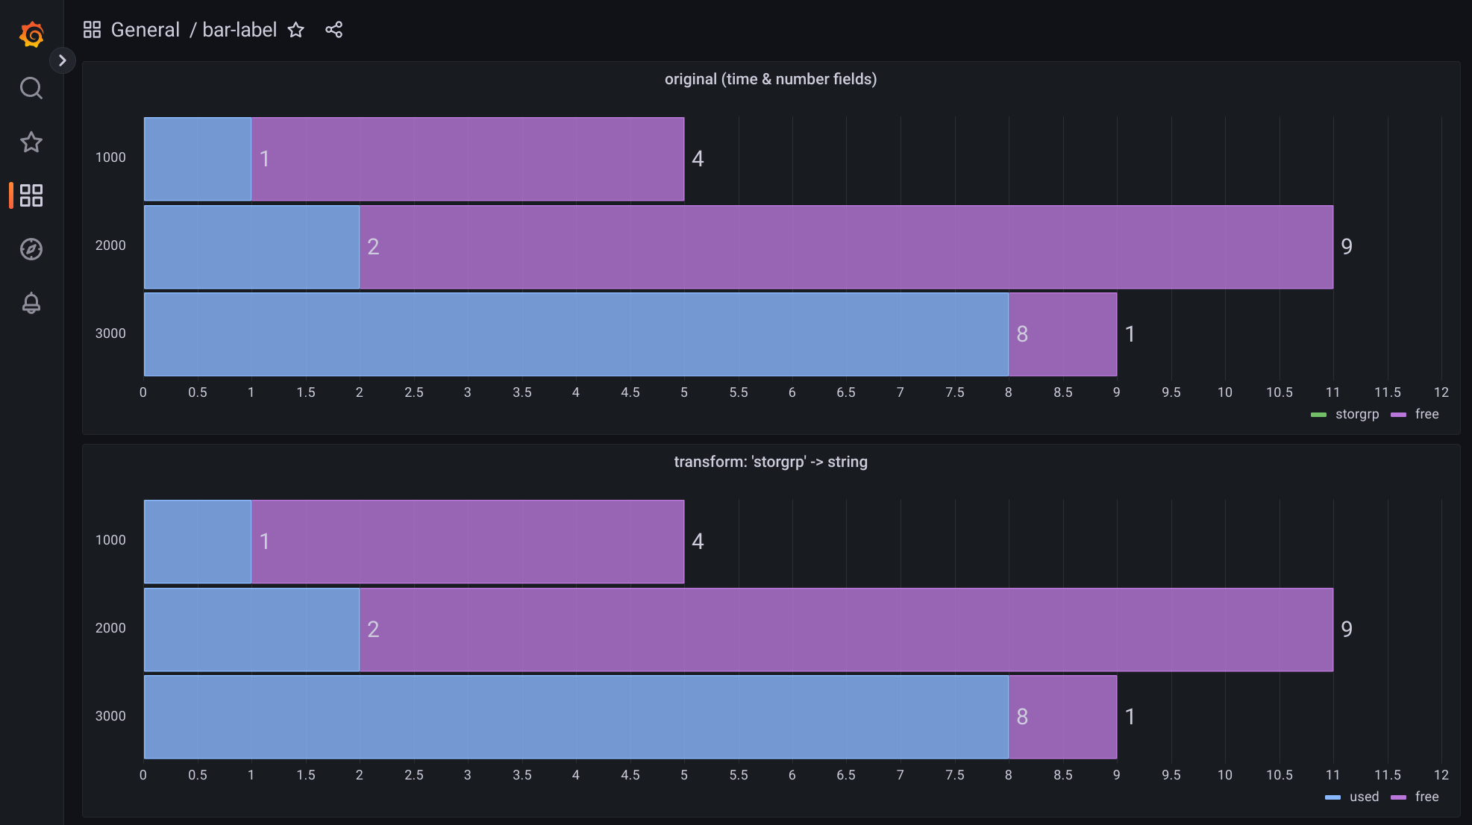The height and width of the screenshot is (825, 1472).
Task: Open the Starred dashboards icon
Action: (31, 142)
